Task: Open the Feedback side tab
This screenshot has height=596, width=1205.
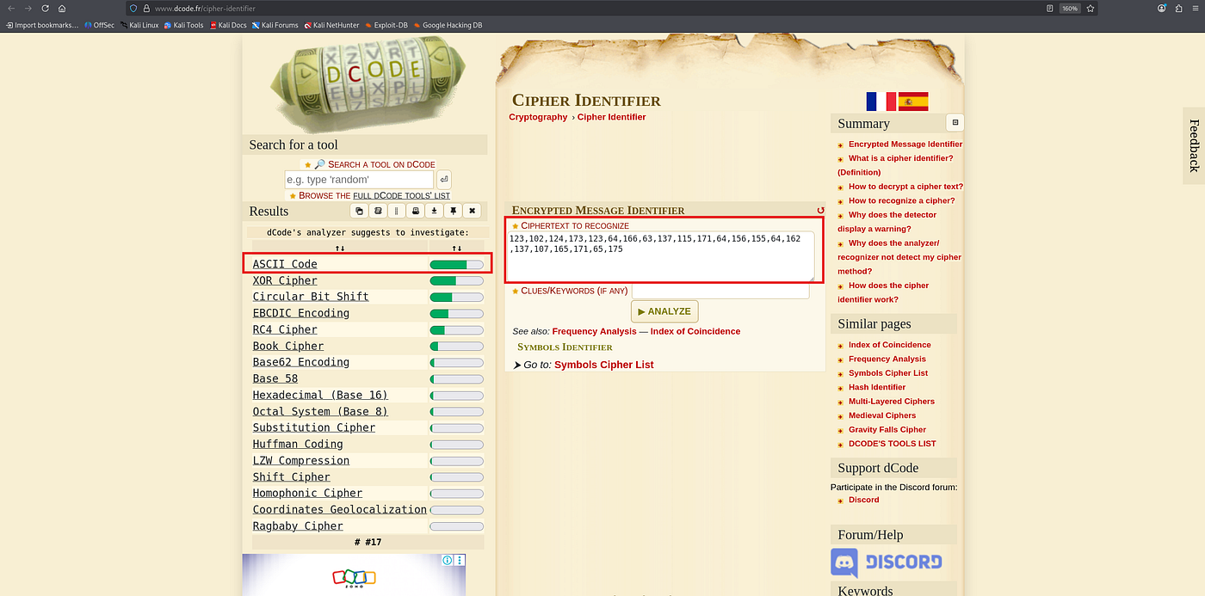Action: tap(1194, 145)
